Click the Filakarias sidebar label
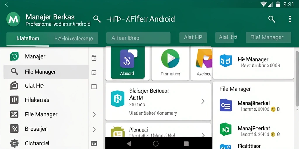Screen dimensions: 299x149 (37, 100)
